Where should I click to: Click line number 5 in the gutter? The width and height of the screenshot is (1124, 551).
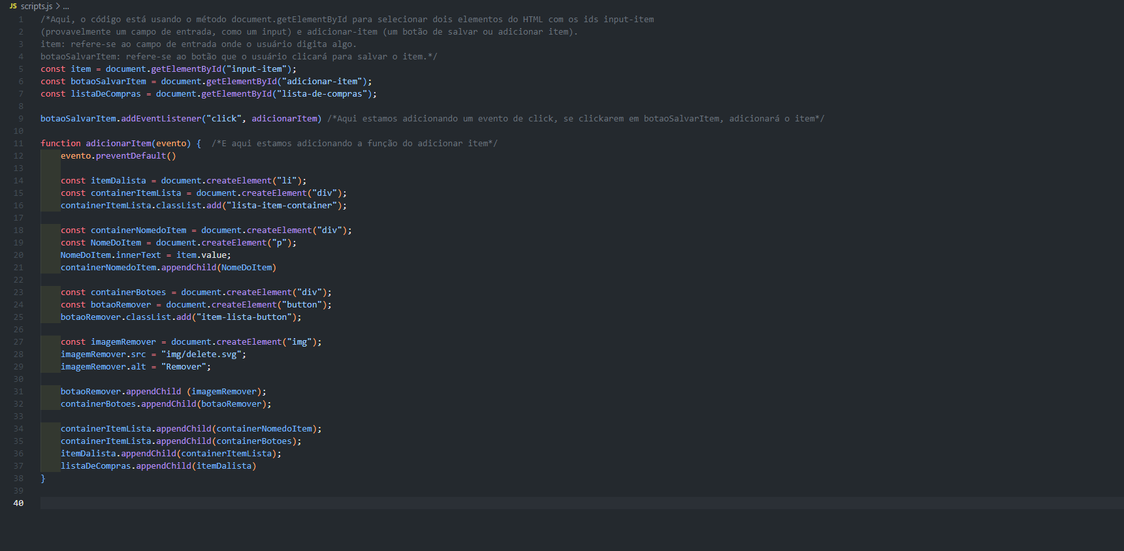click(21, 69)
